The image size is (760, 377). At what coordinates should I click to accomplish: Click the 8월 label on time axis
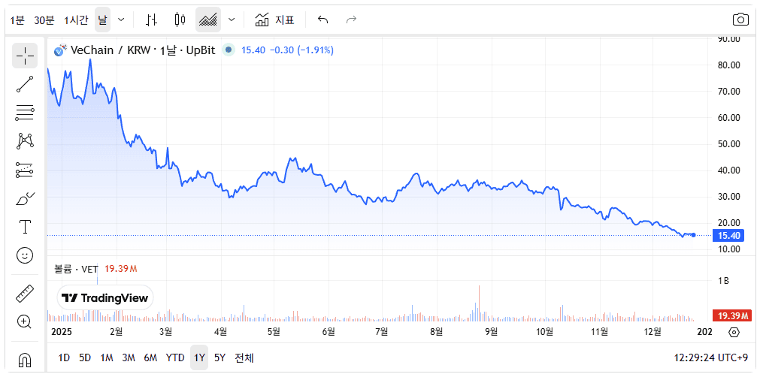(437, 331)
